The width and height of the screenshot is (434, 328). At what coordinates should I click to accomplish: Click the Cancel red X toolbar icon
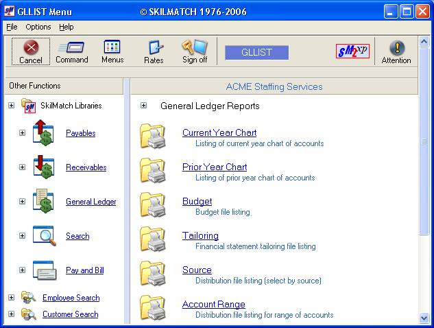coord(31,47)
